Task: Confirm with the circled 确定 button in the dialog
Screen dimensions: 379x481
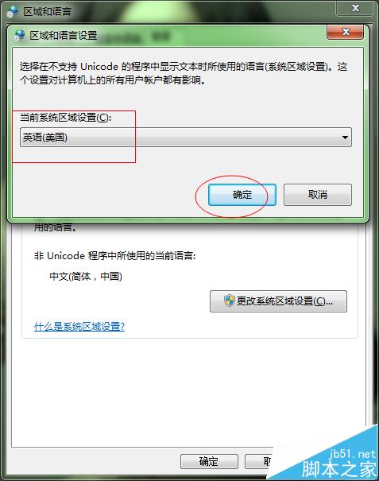Action: tap(242, 195)
